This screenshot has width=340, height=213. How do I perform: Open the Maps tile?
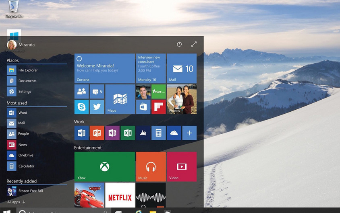tap(120, 99)
